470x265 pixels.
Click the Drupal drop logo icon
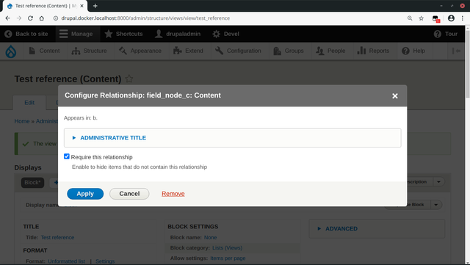pos(11,51)
